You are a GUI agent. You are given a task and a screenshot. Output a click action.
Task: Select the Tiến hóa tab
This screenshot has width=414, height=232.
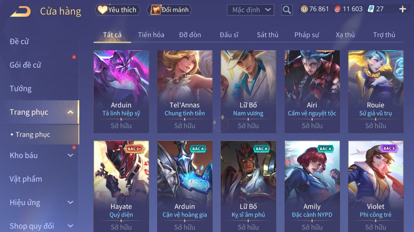pyautogui.click(x=151, y=35)
